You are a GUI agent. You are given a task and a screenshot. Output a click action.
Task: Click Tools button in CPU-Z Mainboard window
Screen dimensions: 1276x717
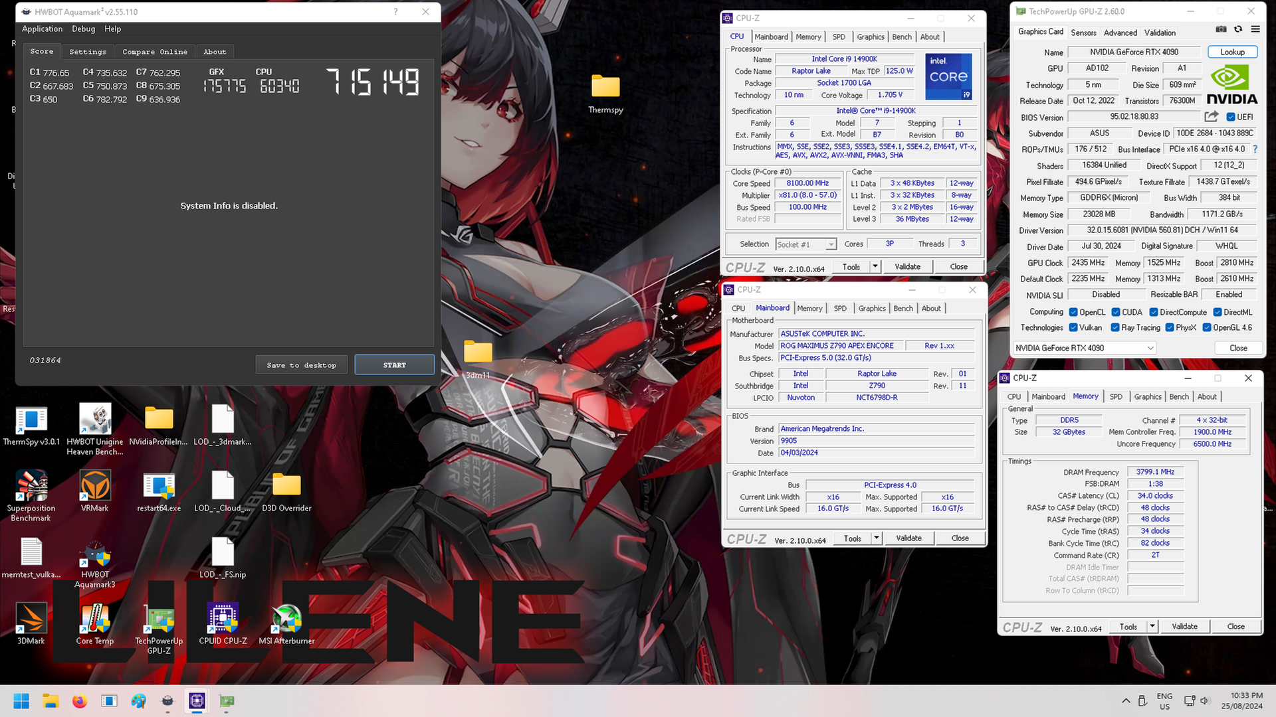pos(853,538)
